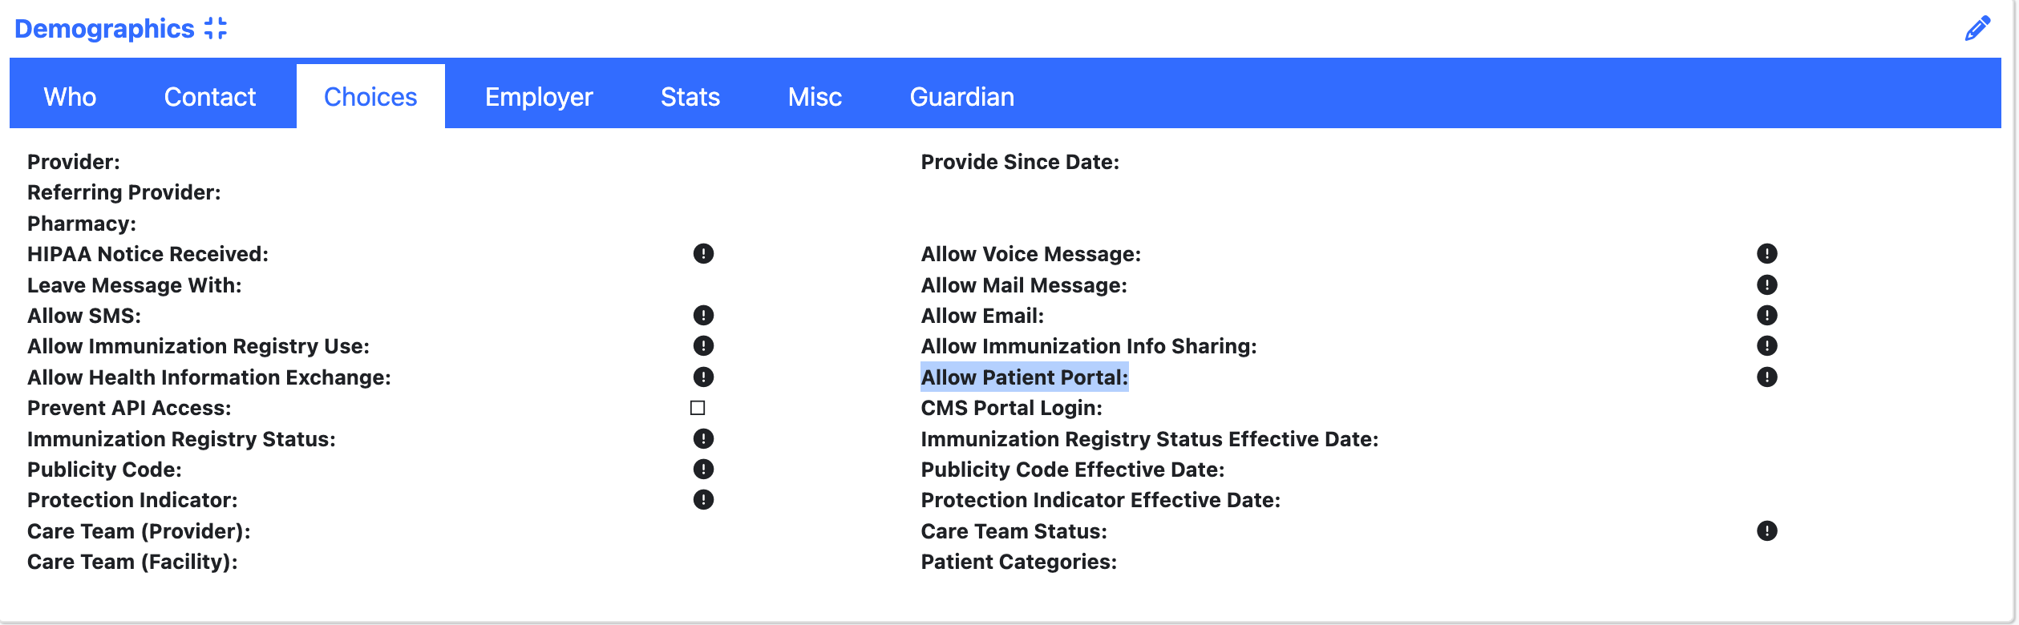Switch to the Who tab
The height and width of the screenshot is (625, 2019).
[x=69, y=95]
